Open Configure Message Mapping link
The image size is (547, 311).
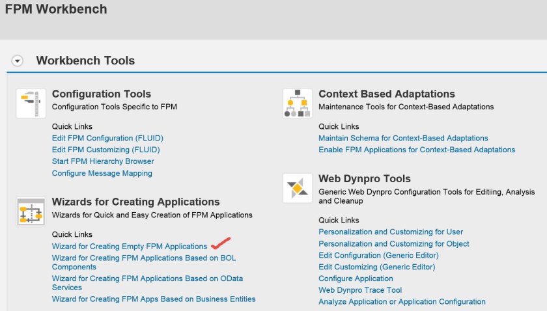(102, 173)
